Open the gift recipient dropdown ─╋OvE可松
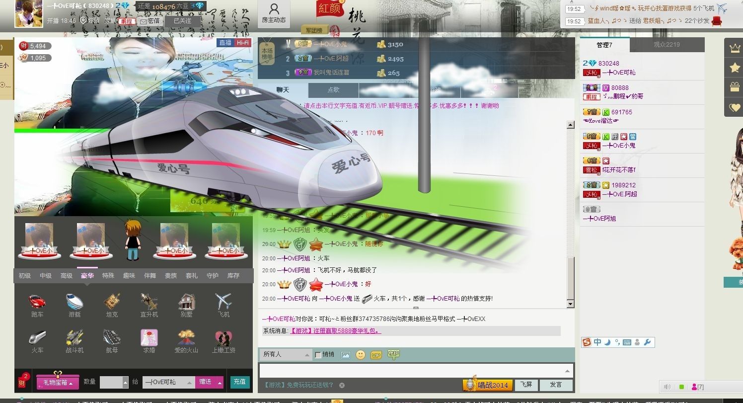Image resolution: width=743 pixels, height=403 pixels. click(x=168, y=382)
